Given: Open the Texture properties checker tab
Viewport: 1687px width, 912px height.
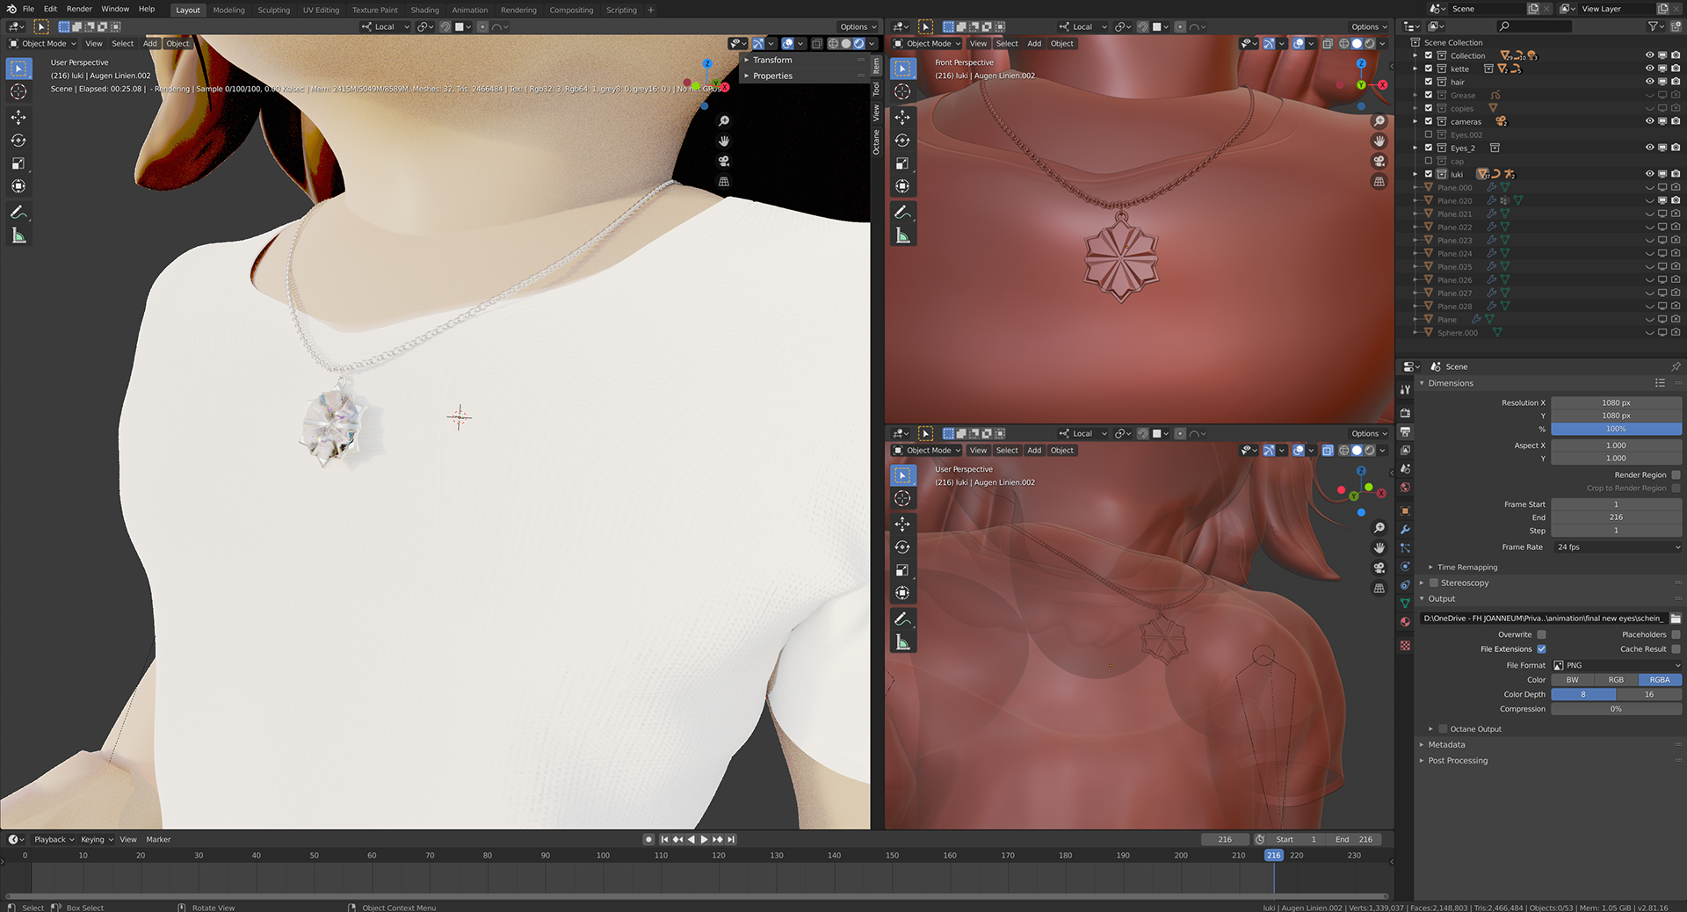Looking at the screenshot, I should [1405, 646].
